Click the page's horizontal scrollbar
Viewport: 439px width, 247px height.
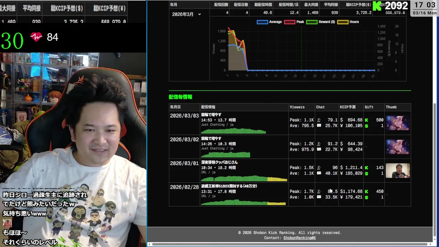[x=290, y=244]
